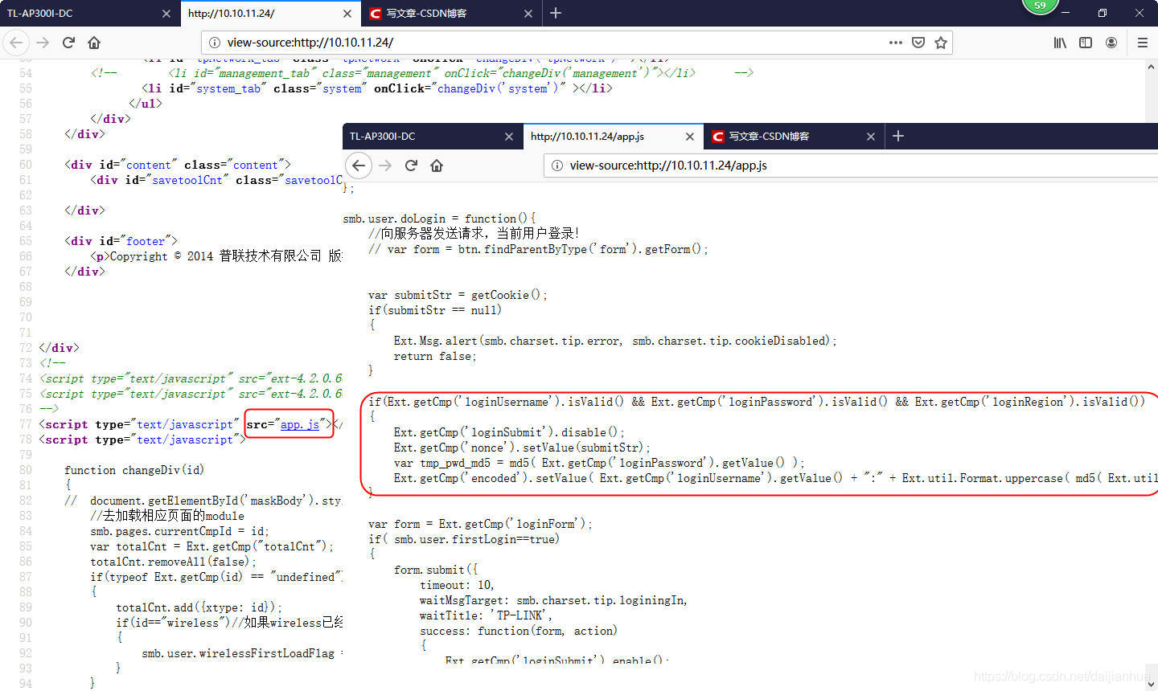Open Firefox hamburger menu
This screenshot has width=1158, height=691.
pyautogui.click(x=1142, y=43)
